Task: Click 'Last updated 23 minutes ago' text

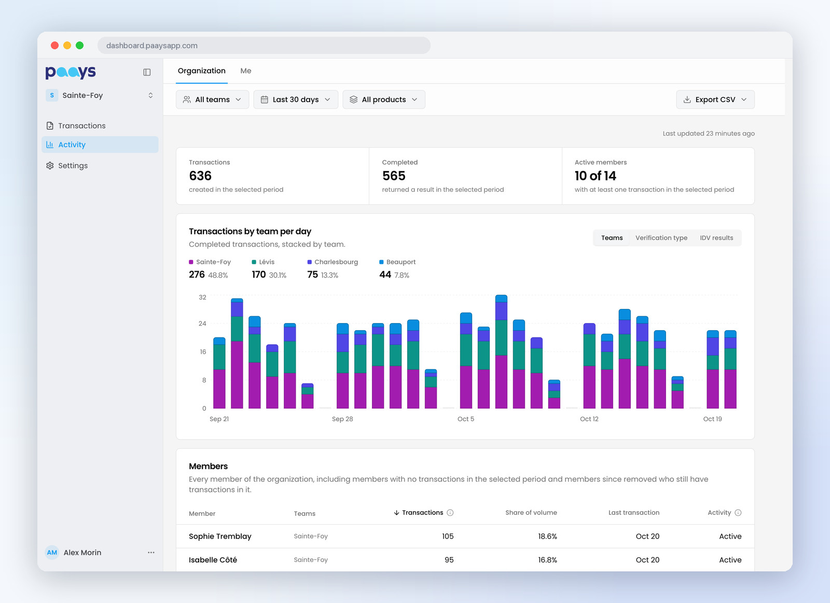Action: [709, 133]
